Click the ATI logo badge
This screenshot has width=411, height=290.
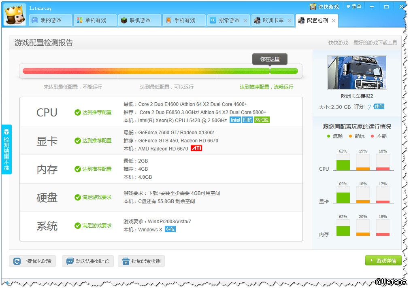coord(196,148)
